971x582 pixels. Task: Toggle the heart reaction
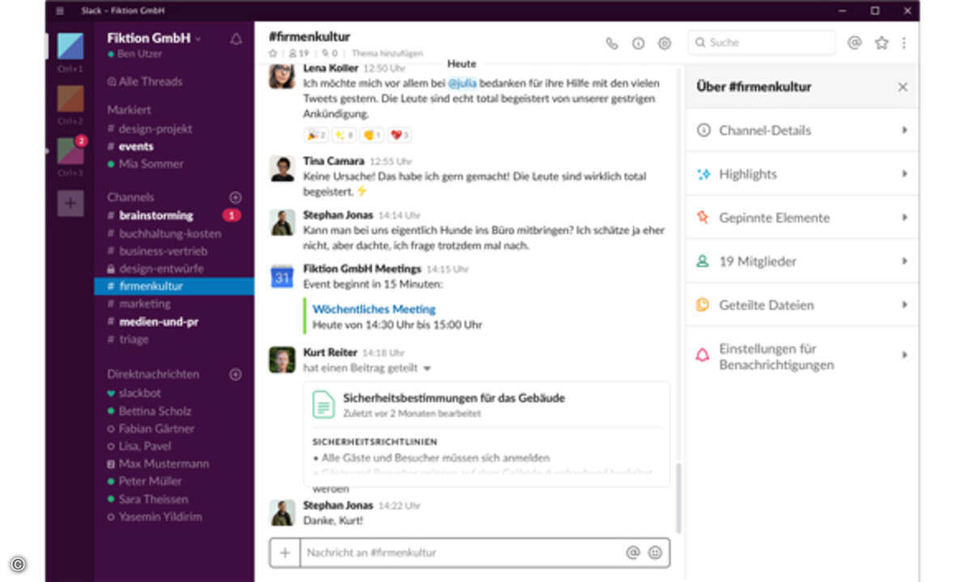tap(400, 135)
